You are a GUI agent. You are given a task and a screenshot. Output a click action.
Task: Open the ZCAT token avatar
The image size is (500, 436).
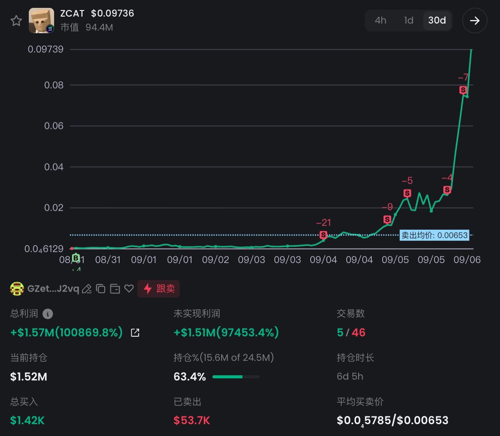[x=41, y=21]
